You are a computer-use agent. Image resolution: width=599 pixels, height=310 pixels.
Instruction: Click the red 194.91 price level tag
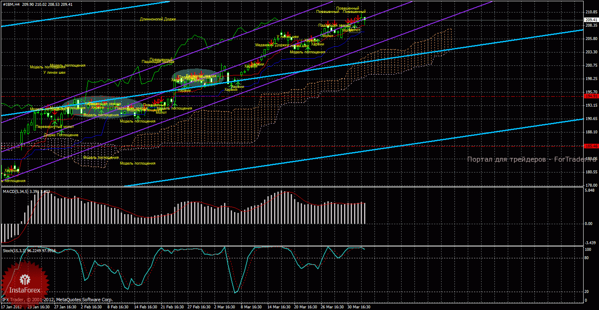click(591, 96)
